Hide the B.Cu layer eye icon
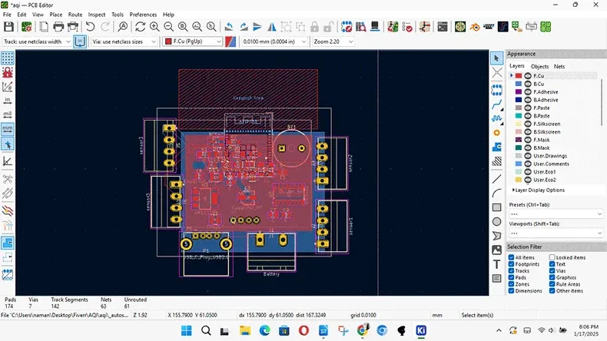Image resolution: width=607 pixels, height=341 pixels. tap(528, 84)
